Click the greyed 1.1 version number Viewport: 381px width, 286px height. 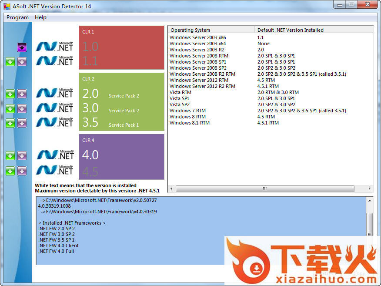90,61
